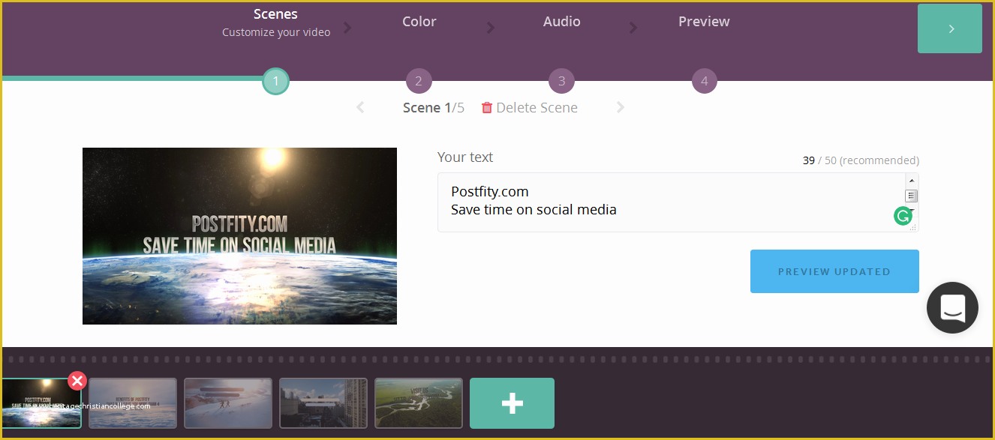Go to previous scene arrow
The height and width of the screenshot is (440, 995).
coord(360,107)
